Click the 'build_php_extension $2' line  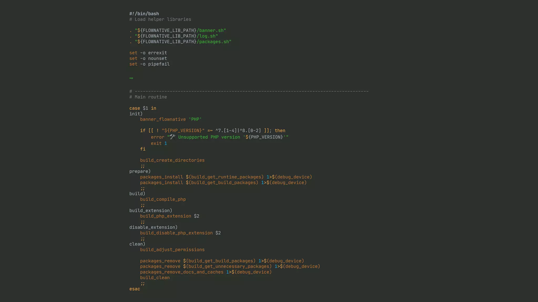point(170,216)
